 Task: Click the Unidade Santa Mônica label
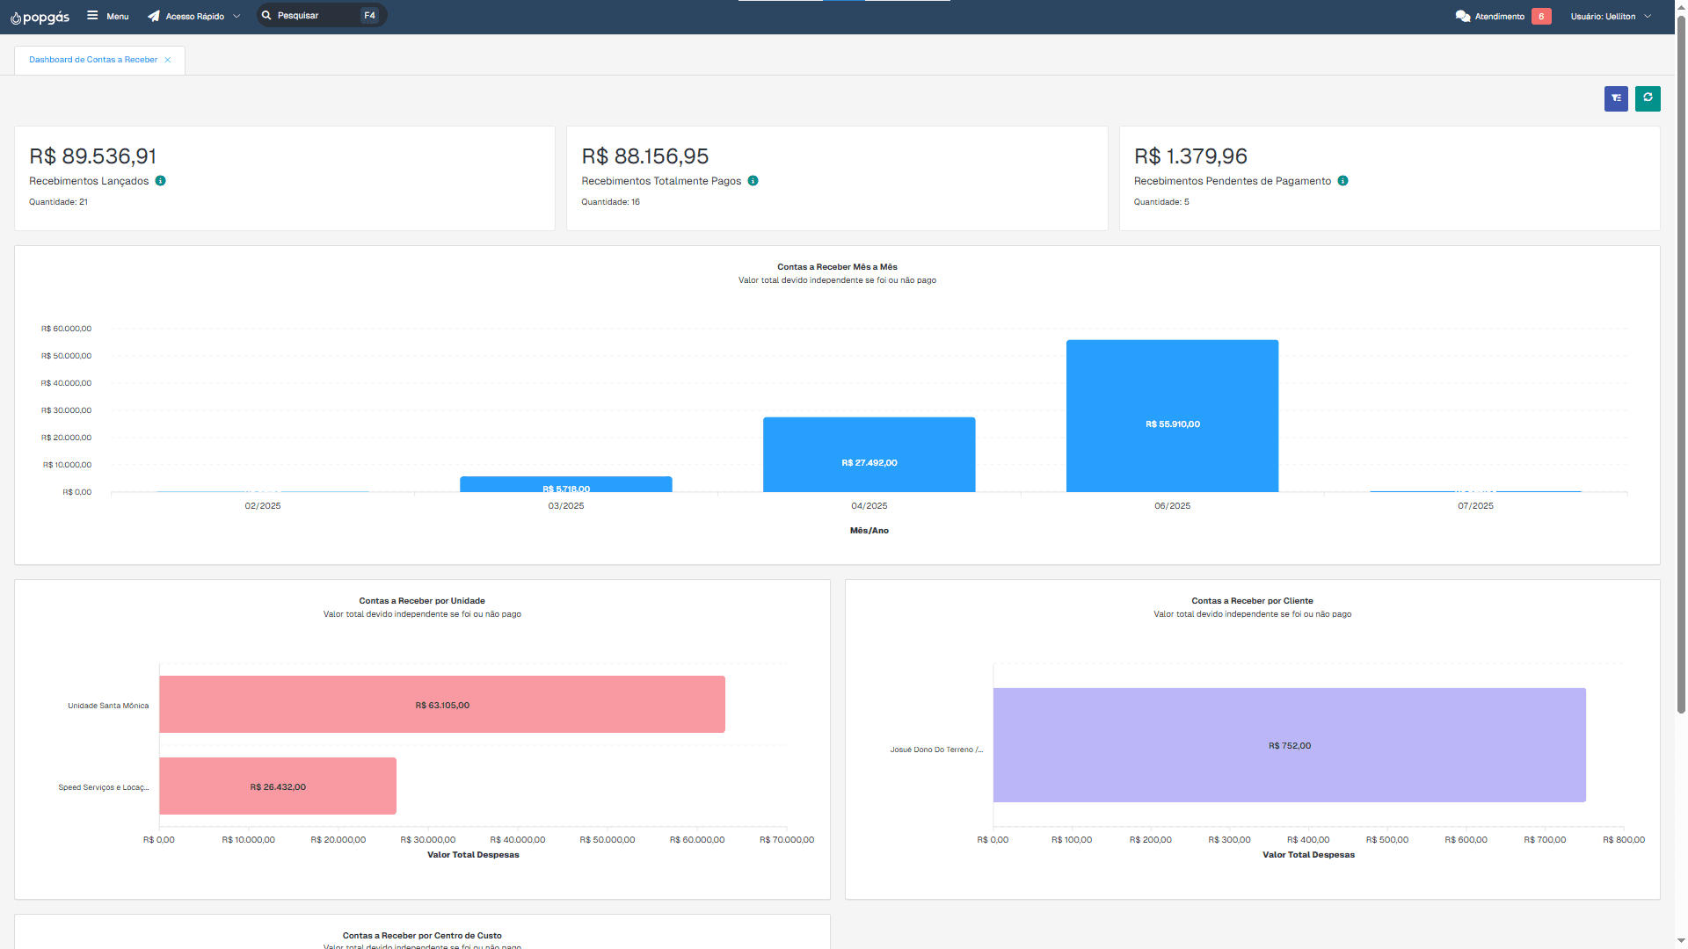click(x=108, y=706)
